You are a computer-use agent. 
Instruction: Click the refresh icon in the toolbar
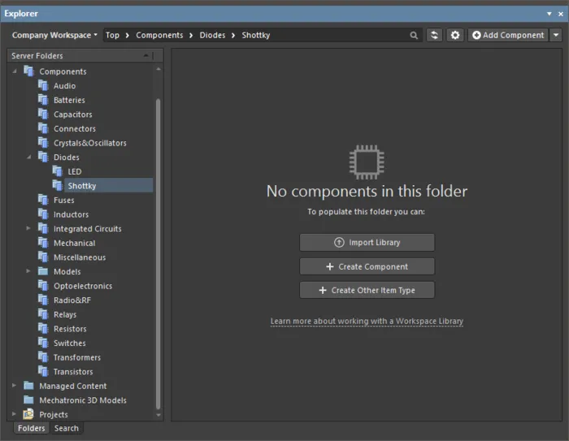click(x=434, y=35)
